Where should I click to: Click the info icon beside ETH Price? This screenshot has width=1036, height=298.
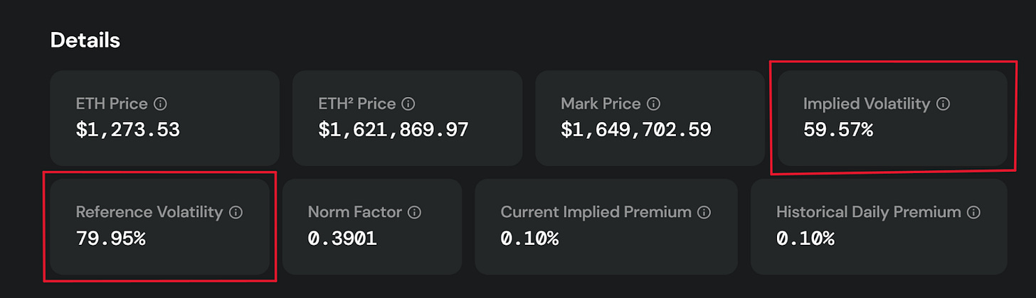[x=161, y=104]
